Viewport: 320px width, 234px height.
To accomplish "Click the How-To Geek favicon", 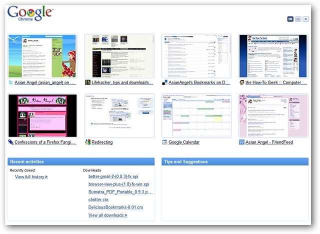I will [242, 82].
